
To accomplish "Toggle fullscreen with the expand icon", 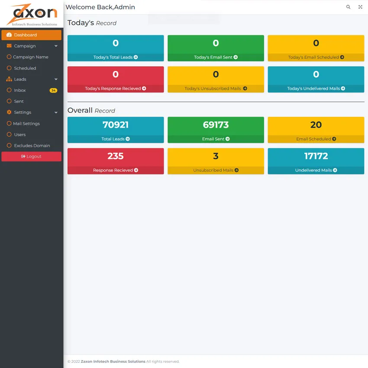I will click(360, 7).
